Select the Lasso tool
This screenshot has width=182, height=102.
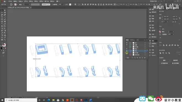pos(5,12)
